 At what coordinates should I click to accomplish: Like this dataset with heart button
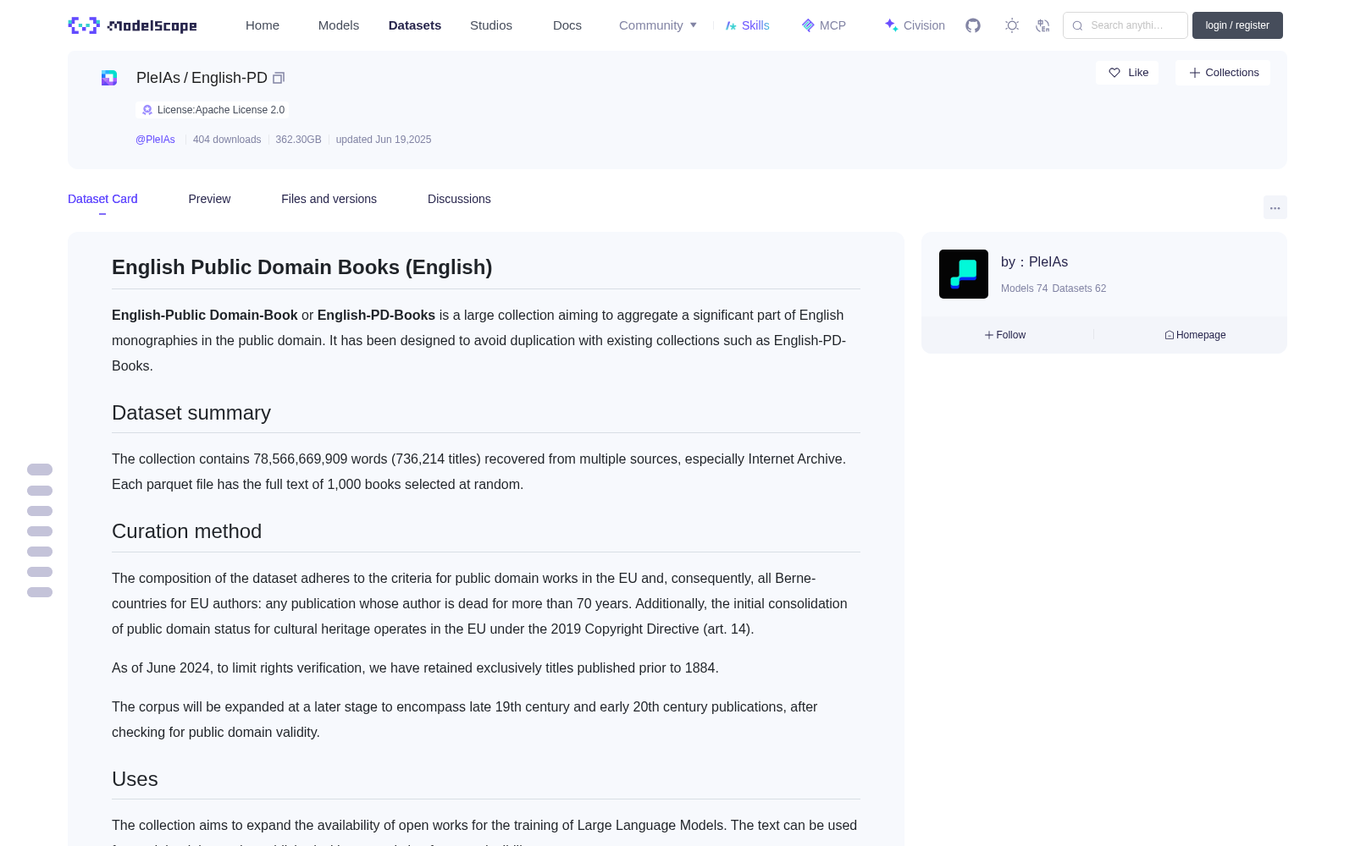(1127, 73)
